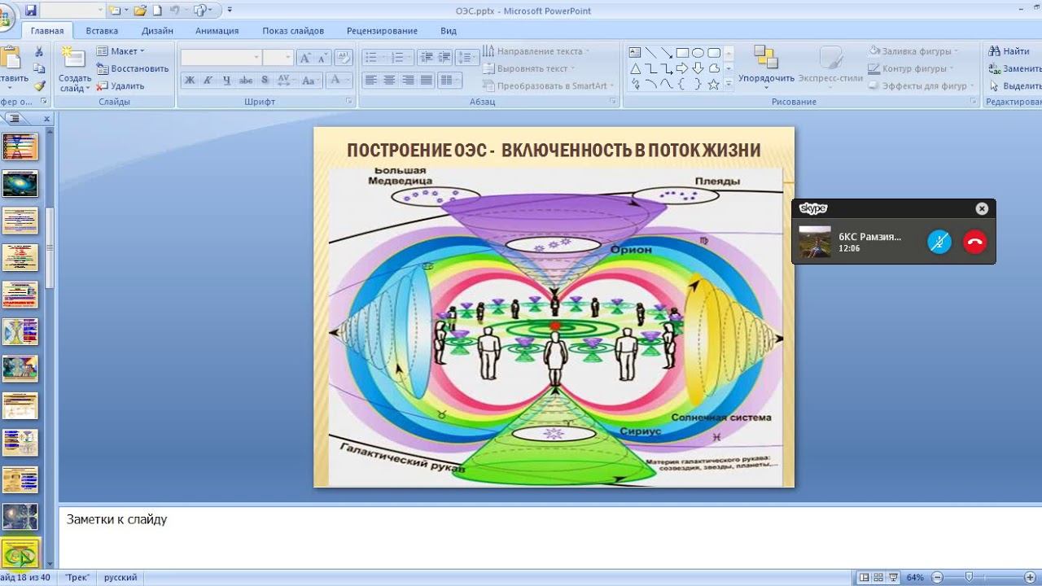Center the text
Viewport: 1042px width, 586px height.
pyautogui.click(x=389, y=80)
